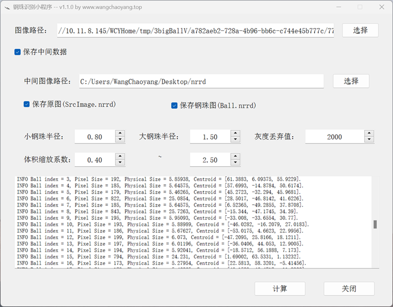Decrease the maximum 体积缩放系数 with down arrow
393x307 pixels.
pyautogui.click(x=235, y=163)
